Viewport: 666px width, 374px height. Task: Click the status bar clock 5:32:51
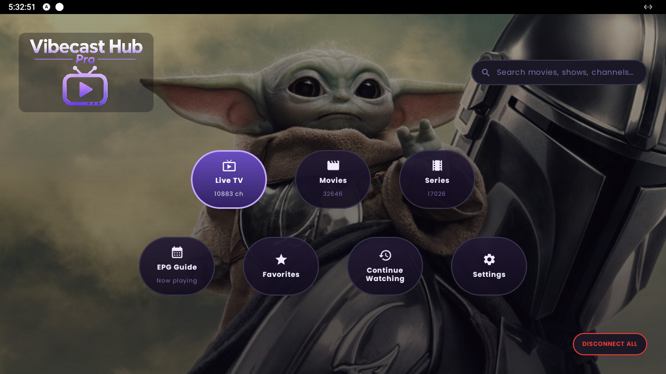pyautogui.click(x=22, y=7)
